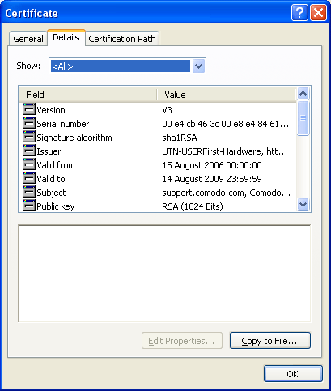Click the <All> combo box field
Viewport: 331px width, 391px height.
point(127,66)
